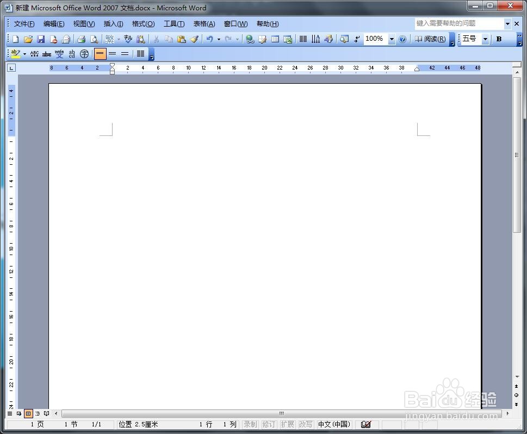The height and width of the screenshot is (434, 527).
Task: Cut selection with the scissors icon
Action: pyautogui.click(x=156, y=39)
